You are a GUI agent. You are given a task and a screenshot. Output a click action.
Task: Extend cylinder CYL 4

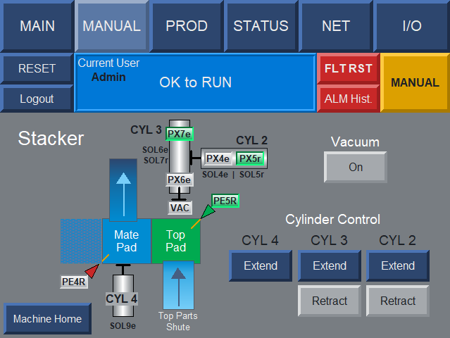[261, 265]
